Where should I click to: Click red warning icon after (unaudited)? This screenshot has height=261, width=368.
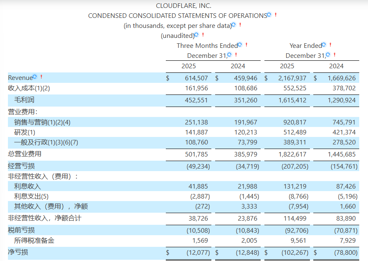pos(203,35)
